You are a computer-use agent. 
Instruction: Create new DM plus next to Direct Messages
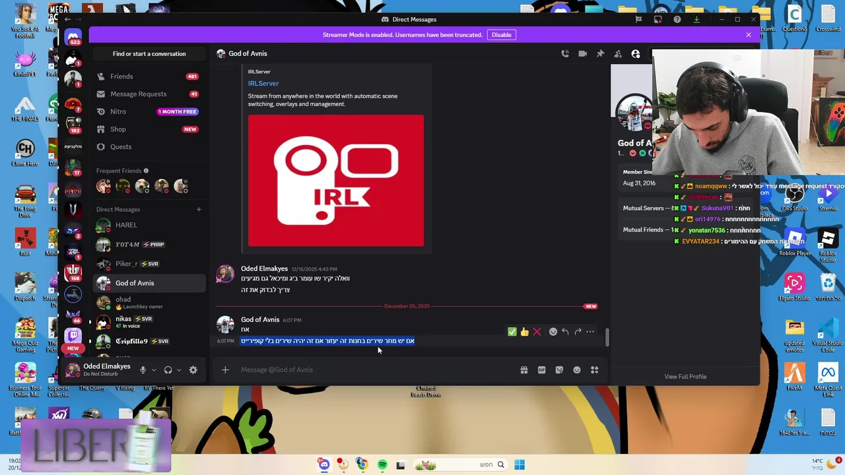199,210
